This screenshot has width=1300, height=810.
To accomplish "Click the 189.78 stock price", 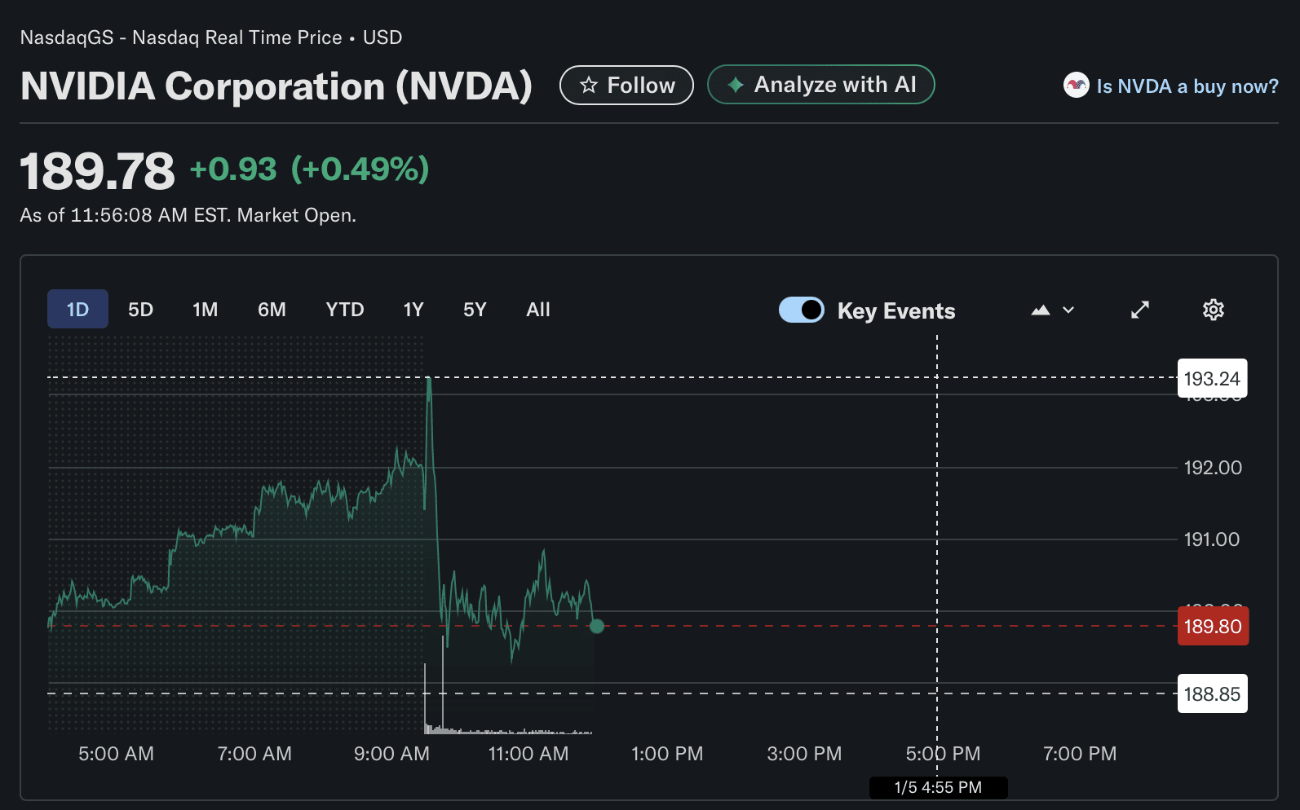I will pyautogui.click(x=97, y=171).
